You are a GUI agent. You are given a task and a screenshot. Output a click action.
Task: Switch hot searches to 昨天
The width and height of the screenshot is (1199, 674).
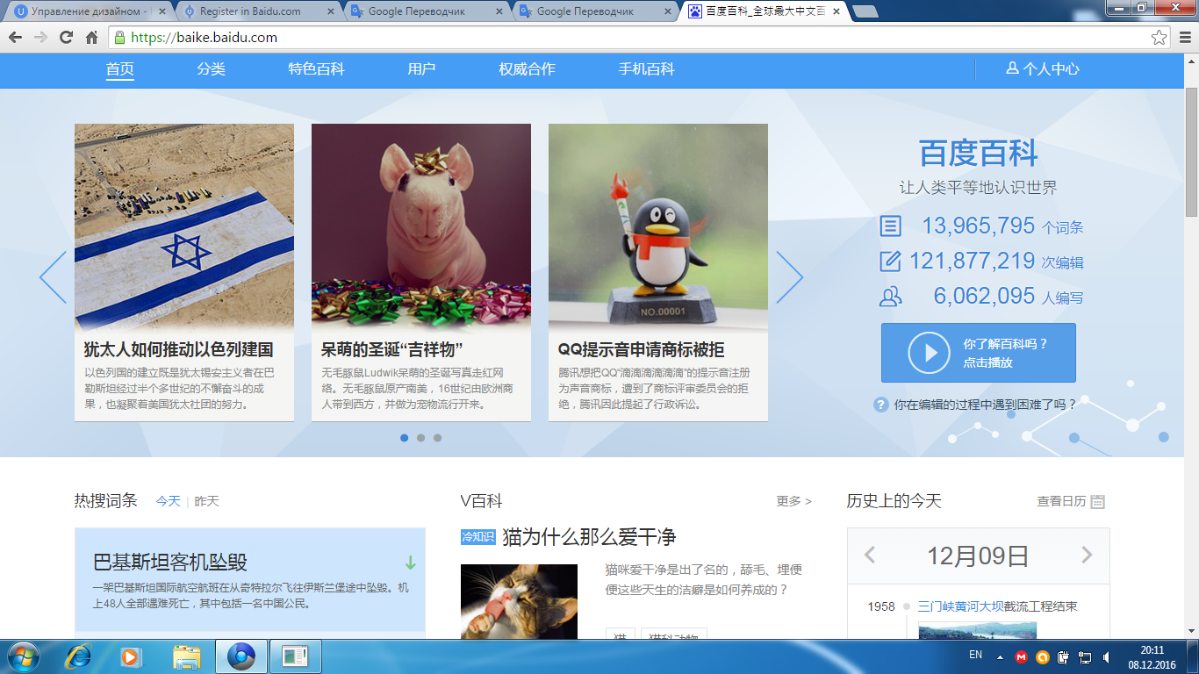point(206,501)
